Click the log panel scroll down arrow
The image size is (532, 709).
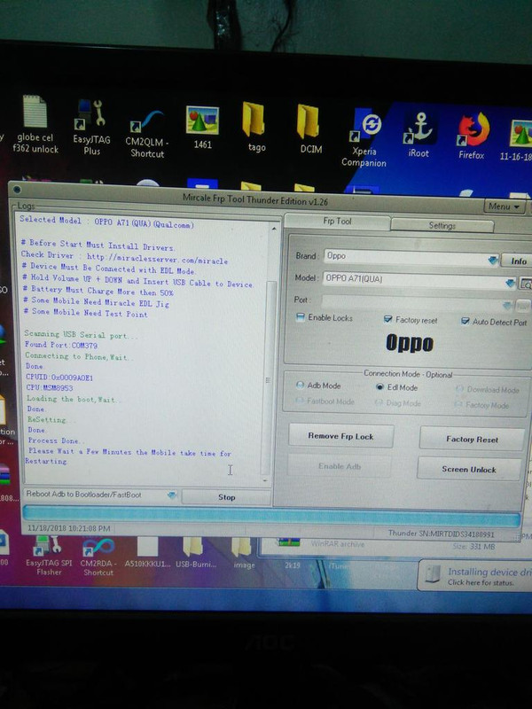265,480
